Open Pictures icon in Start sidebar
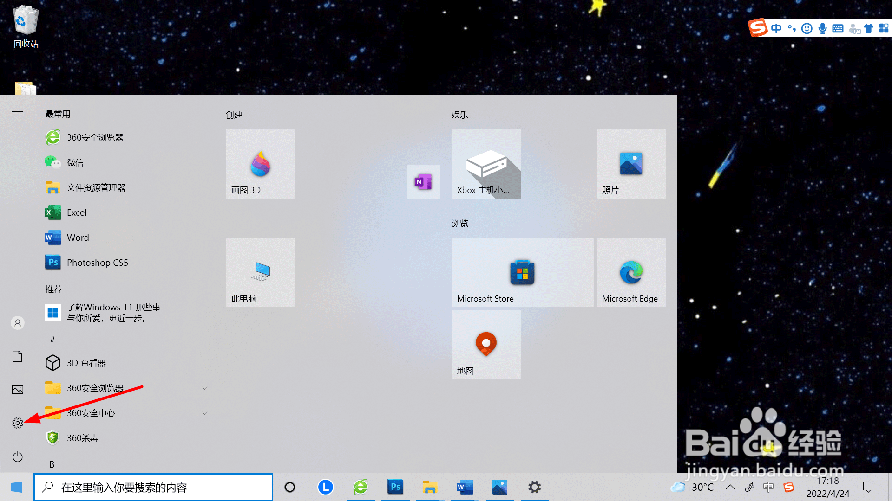892x501 pixels. 18,390
